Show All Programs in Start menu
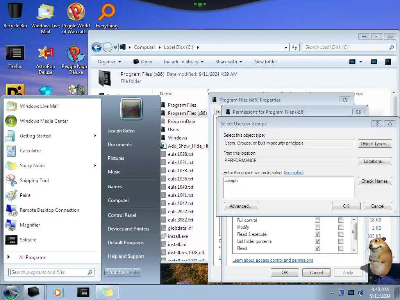The image size is (400, 300). pyautogui.click(x=32, y=257)
